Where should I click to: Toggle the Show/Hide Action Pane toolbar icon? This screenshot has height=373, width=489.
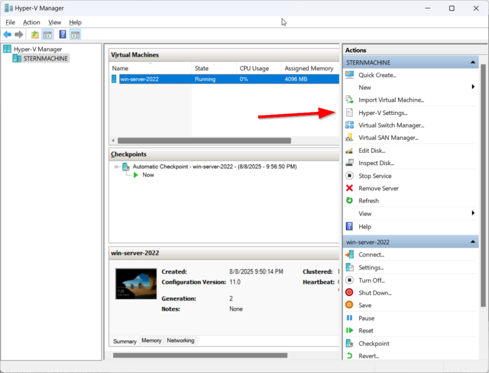[x=75, y=35]
